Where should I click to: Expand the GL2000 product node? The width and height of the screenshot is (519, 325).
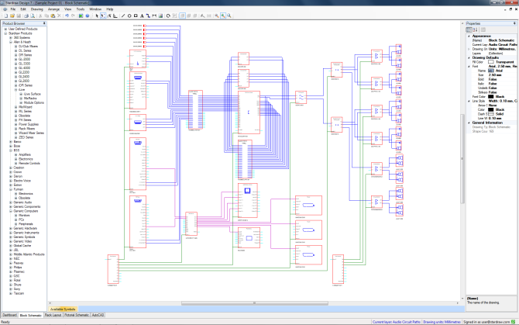15,59
